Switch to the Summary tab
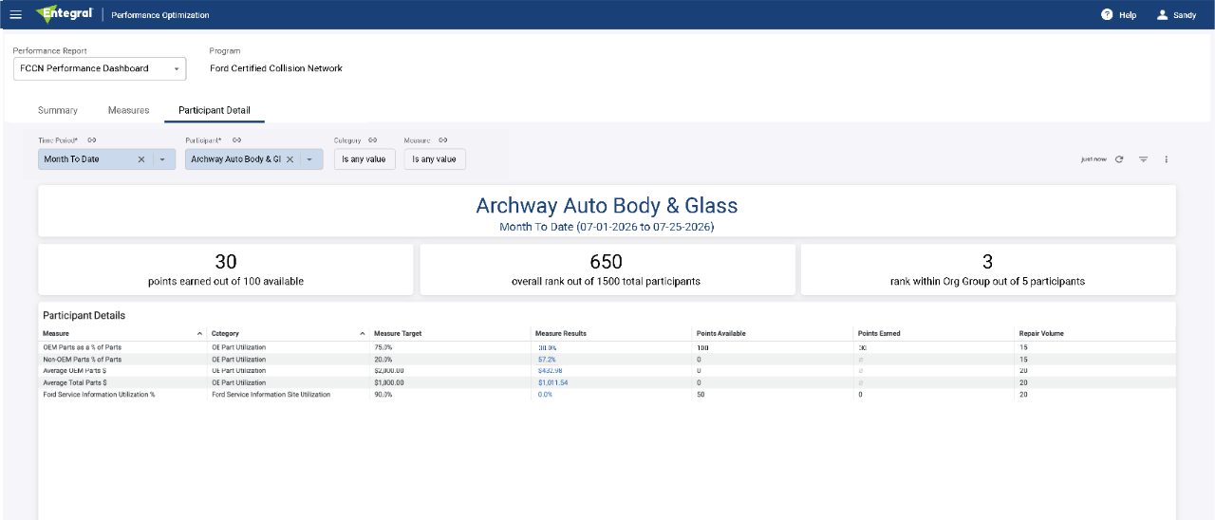 click(58, 110)
